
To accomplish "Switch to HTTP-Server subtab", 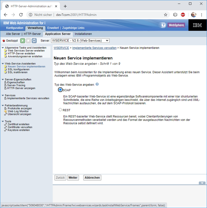I will 32,34.
